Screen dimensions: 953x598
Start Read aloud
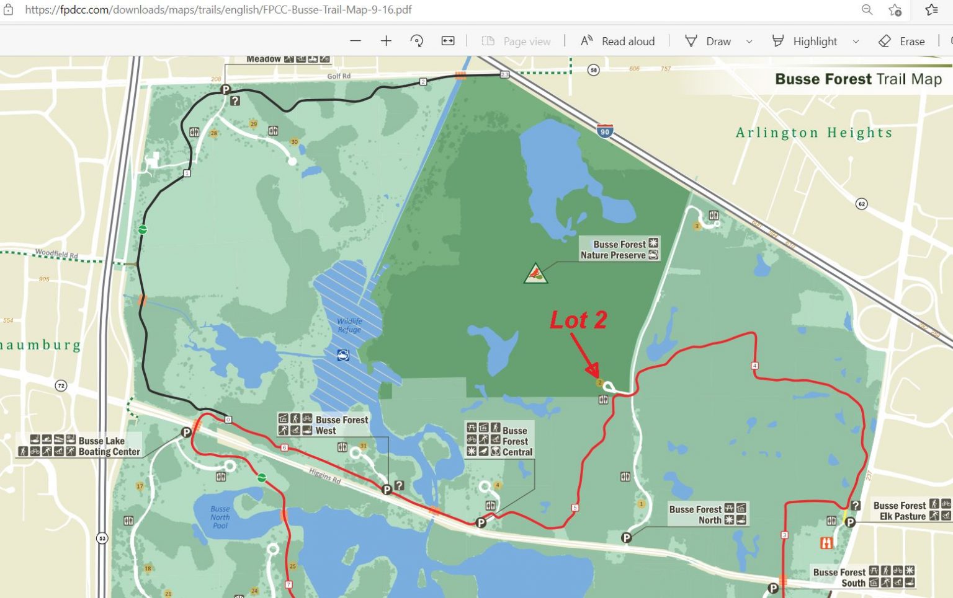point(617,41)
